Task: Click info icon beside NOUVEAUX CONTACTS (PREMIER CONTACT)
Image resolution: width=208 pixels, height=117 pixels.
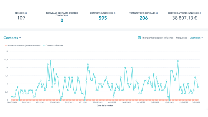Action: pyautogui.click(x=67, y=16)
